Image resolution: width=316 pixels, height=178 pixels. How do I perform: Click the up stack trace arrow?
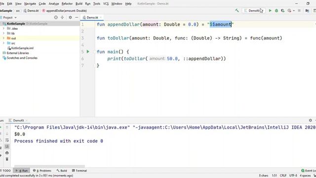click(x=7, y=127)
